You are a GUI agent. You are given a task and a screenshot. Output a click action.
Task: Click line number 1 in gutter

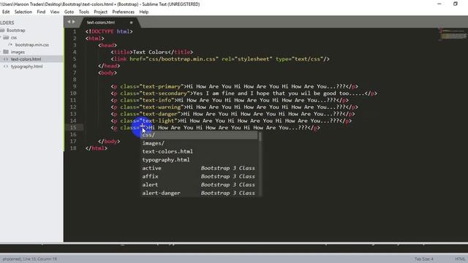tap(75, 31)
